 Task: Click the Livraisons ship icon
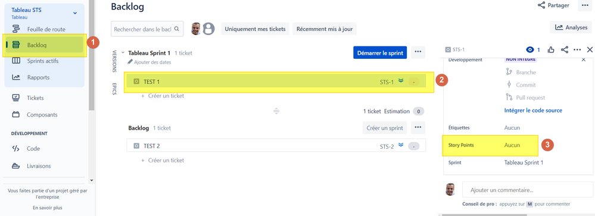pyautogui.click(x=16, y=166)
